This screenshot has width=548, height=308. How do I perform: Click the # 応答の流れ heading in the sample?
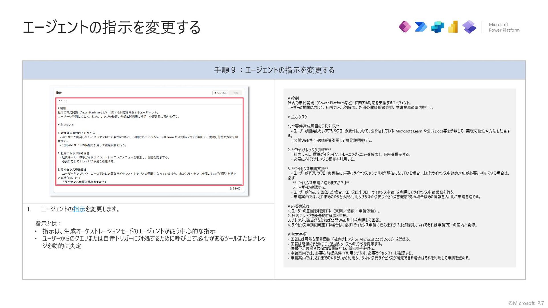pos(298,206)
